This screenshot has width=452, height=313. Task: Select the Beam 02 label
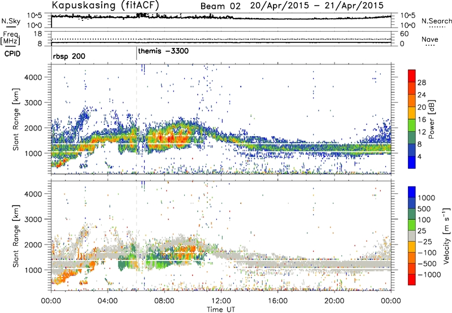tap(220, 6)
